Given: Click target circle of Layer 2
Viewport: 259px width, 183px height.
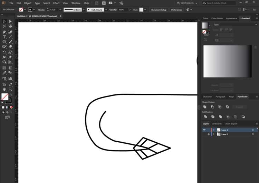Looking at the screenshot, I should (253, 130).
